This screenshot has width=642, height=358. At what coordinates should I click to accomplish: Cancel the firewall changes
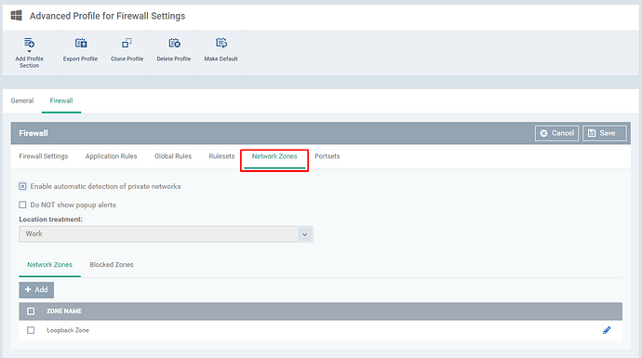point(556,133)
